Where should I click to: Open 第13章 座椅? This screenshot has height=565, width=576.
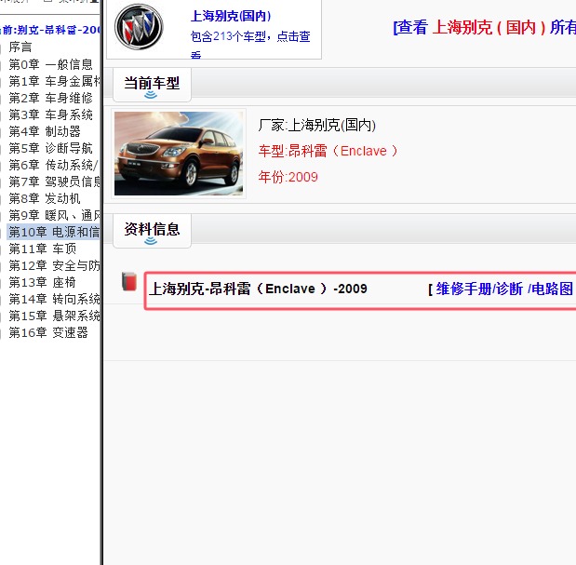pyautogui.click(x=42, y=282)
